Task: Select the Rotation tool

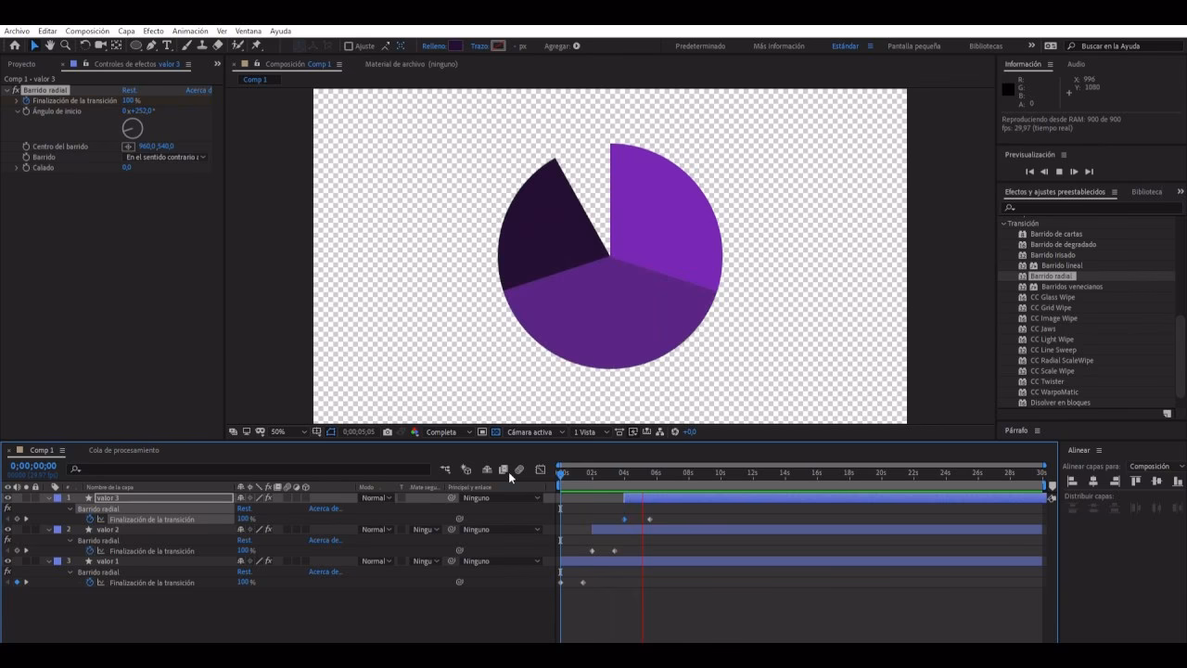Action: pos(84,45)
